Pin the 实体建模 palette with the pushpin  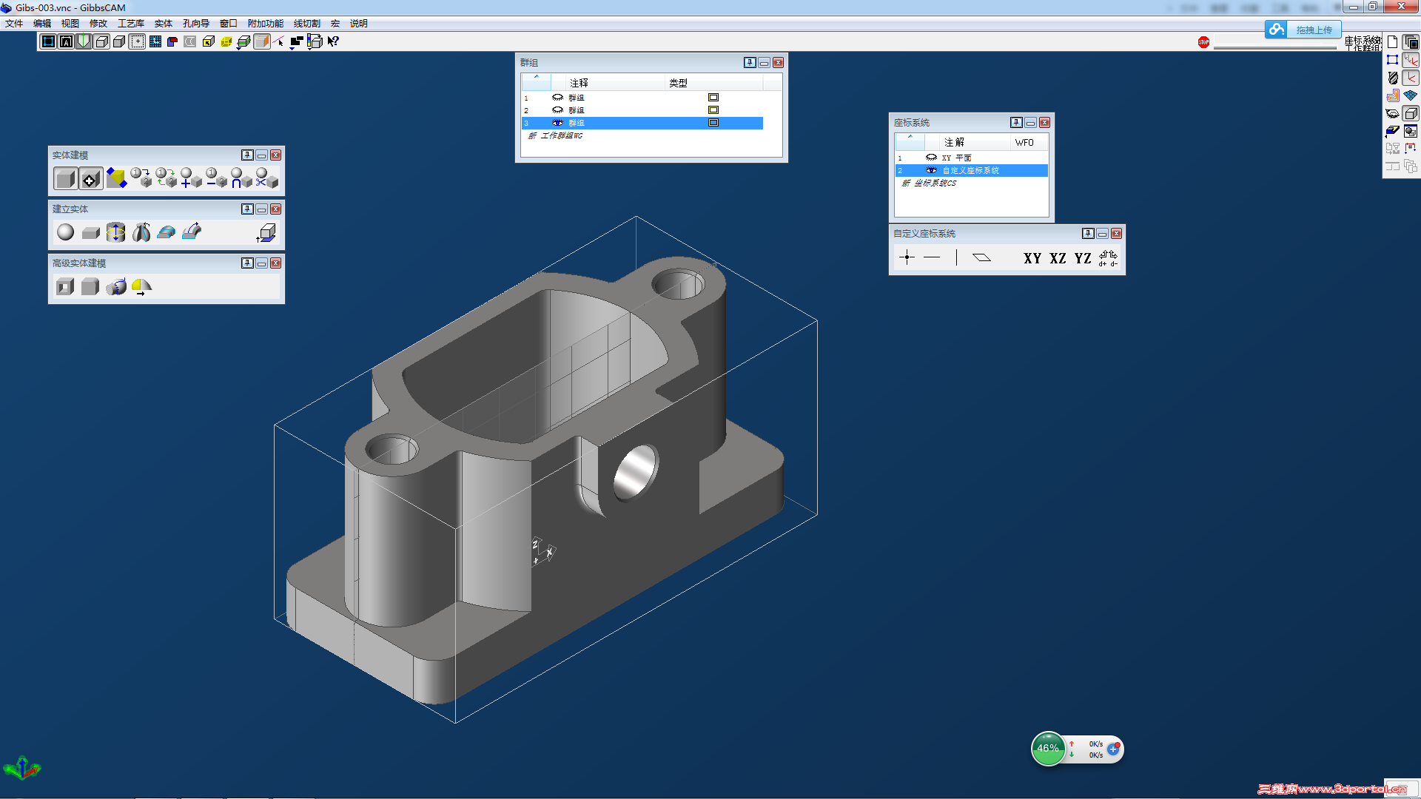coord(247,155)
